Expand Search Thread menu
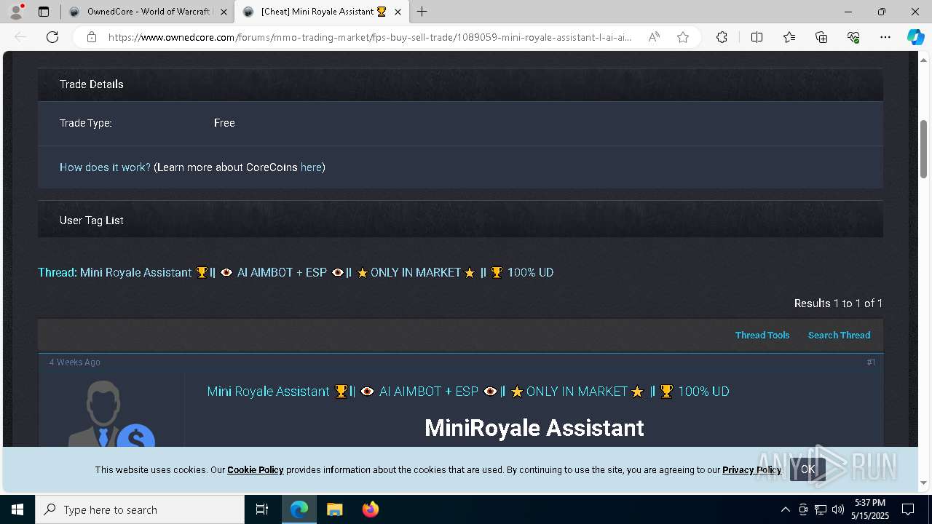932x524 pixels. click(x=839, y=336)
